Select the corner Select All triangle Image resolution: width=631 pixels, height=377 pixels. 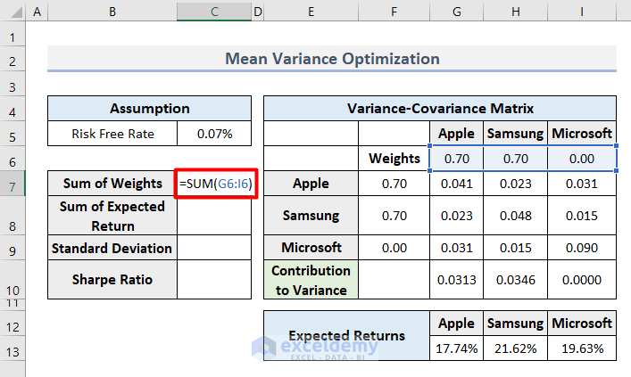(12, 14)
